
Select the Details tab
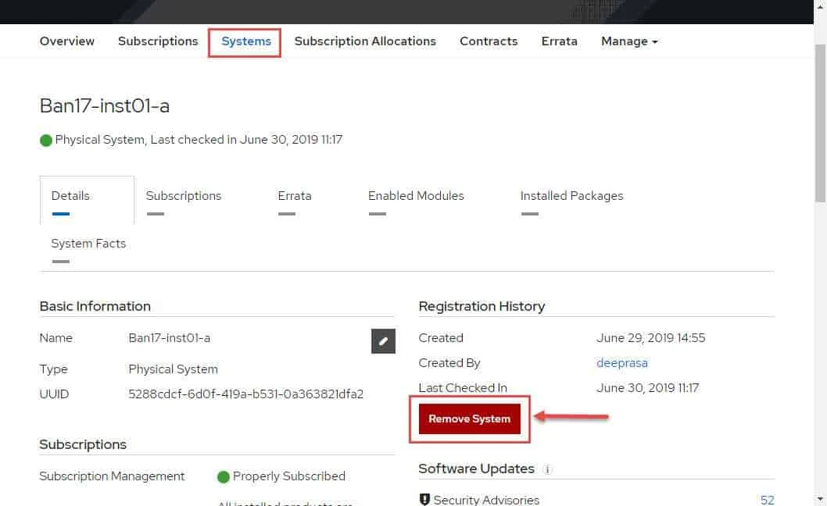click(x=70, y=196)
